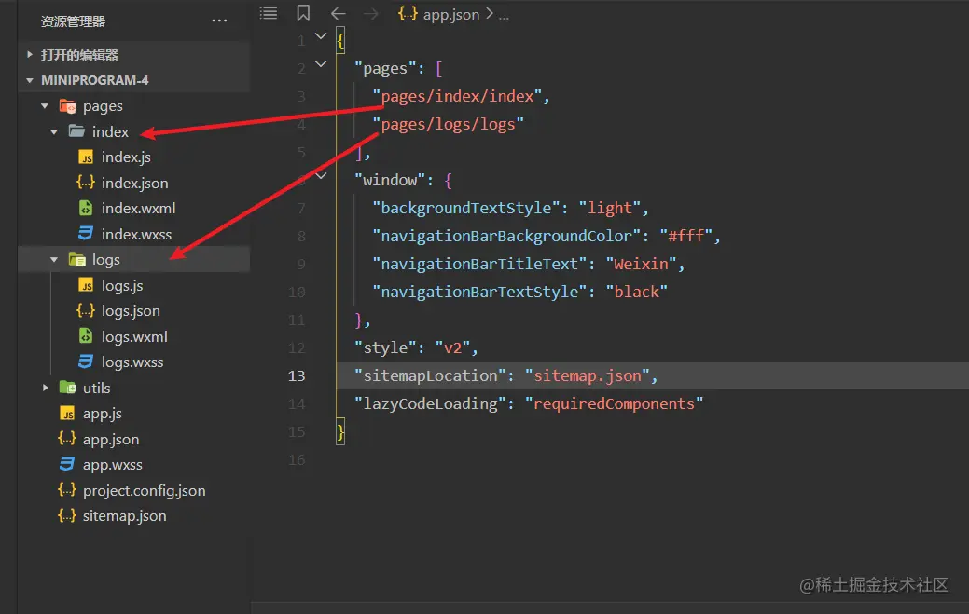Open index.wxss file

tap(136, 235)
